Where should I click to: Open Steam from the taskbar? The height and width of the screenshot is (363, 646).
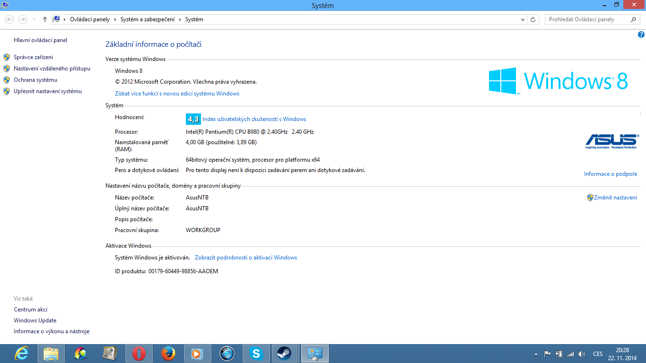pos(284,354)
